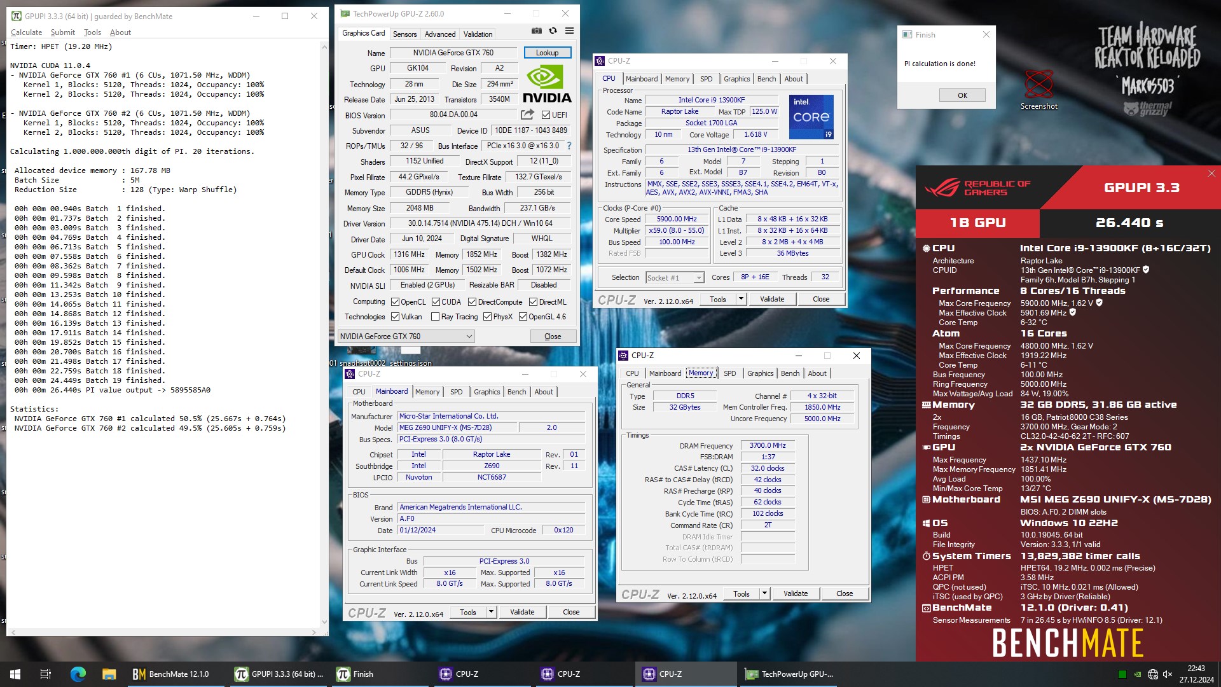Click Close in CPU-Z Memory window
This screenshot has width=1221, height=687.
[845, 593]
